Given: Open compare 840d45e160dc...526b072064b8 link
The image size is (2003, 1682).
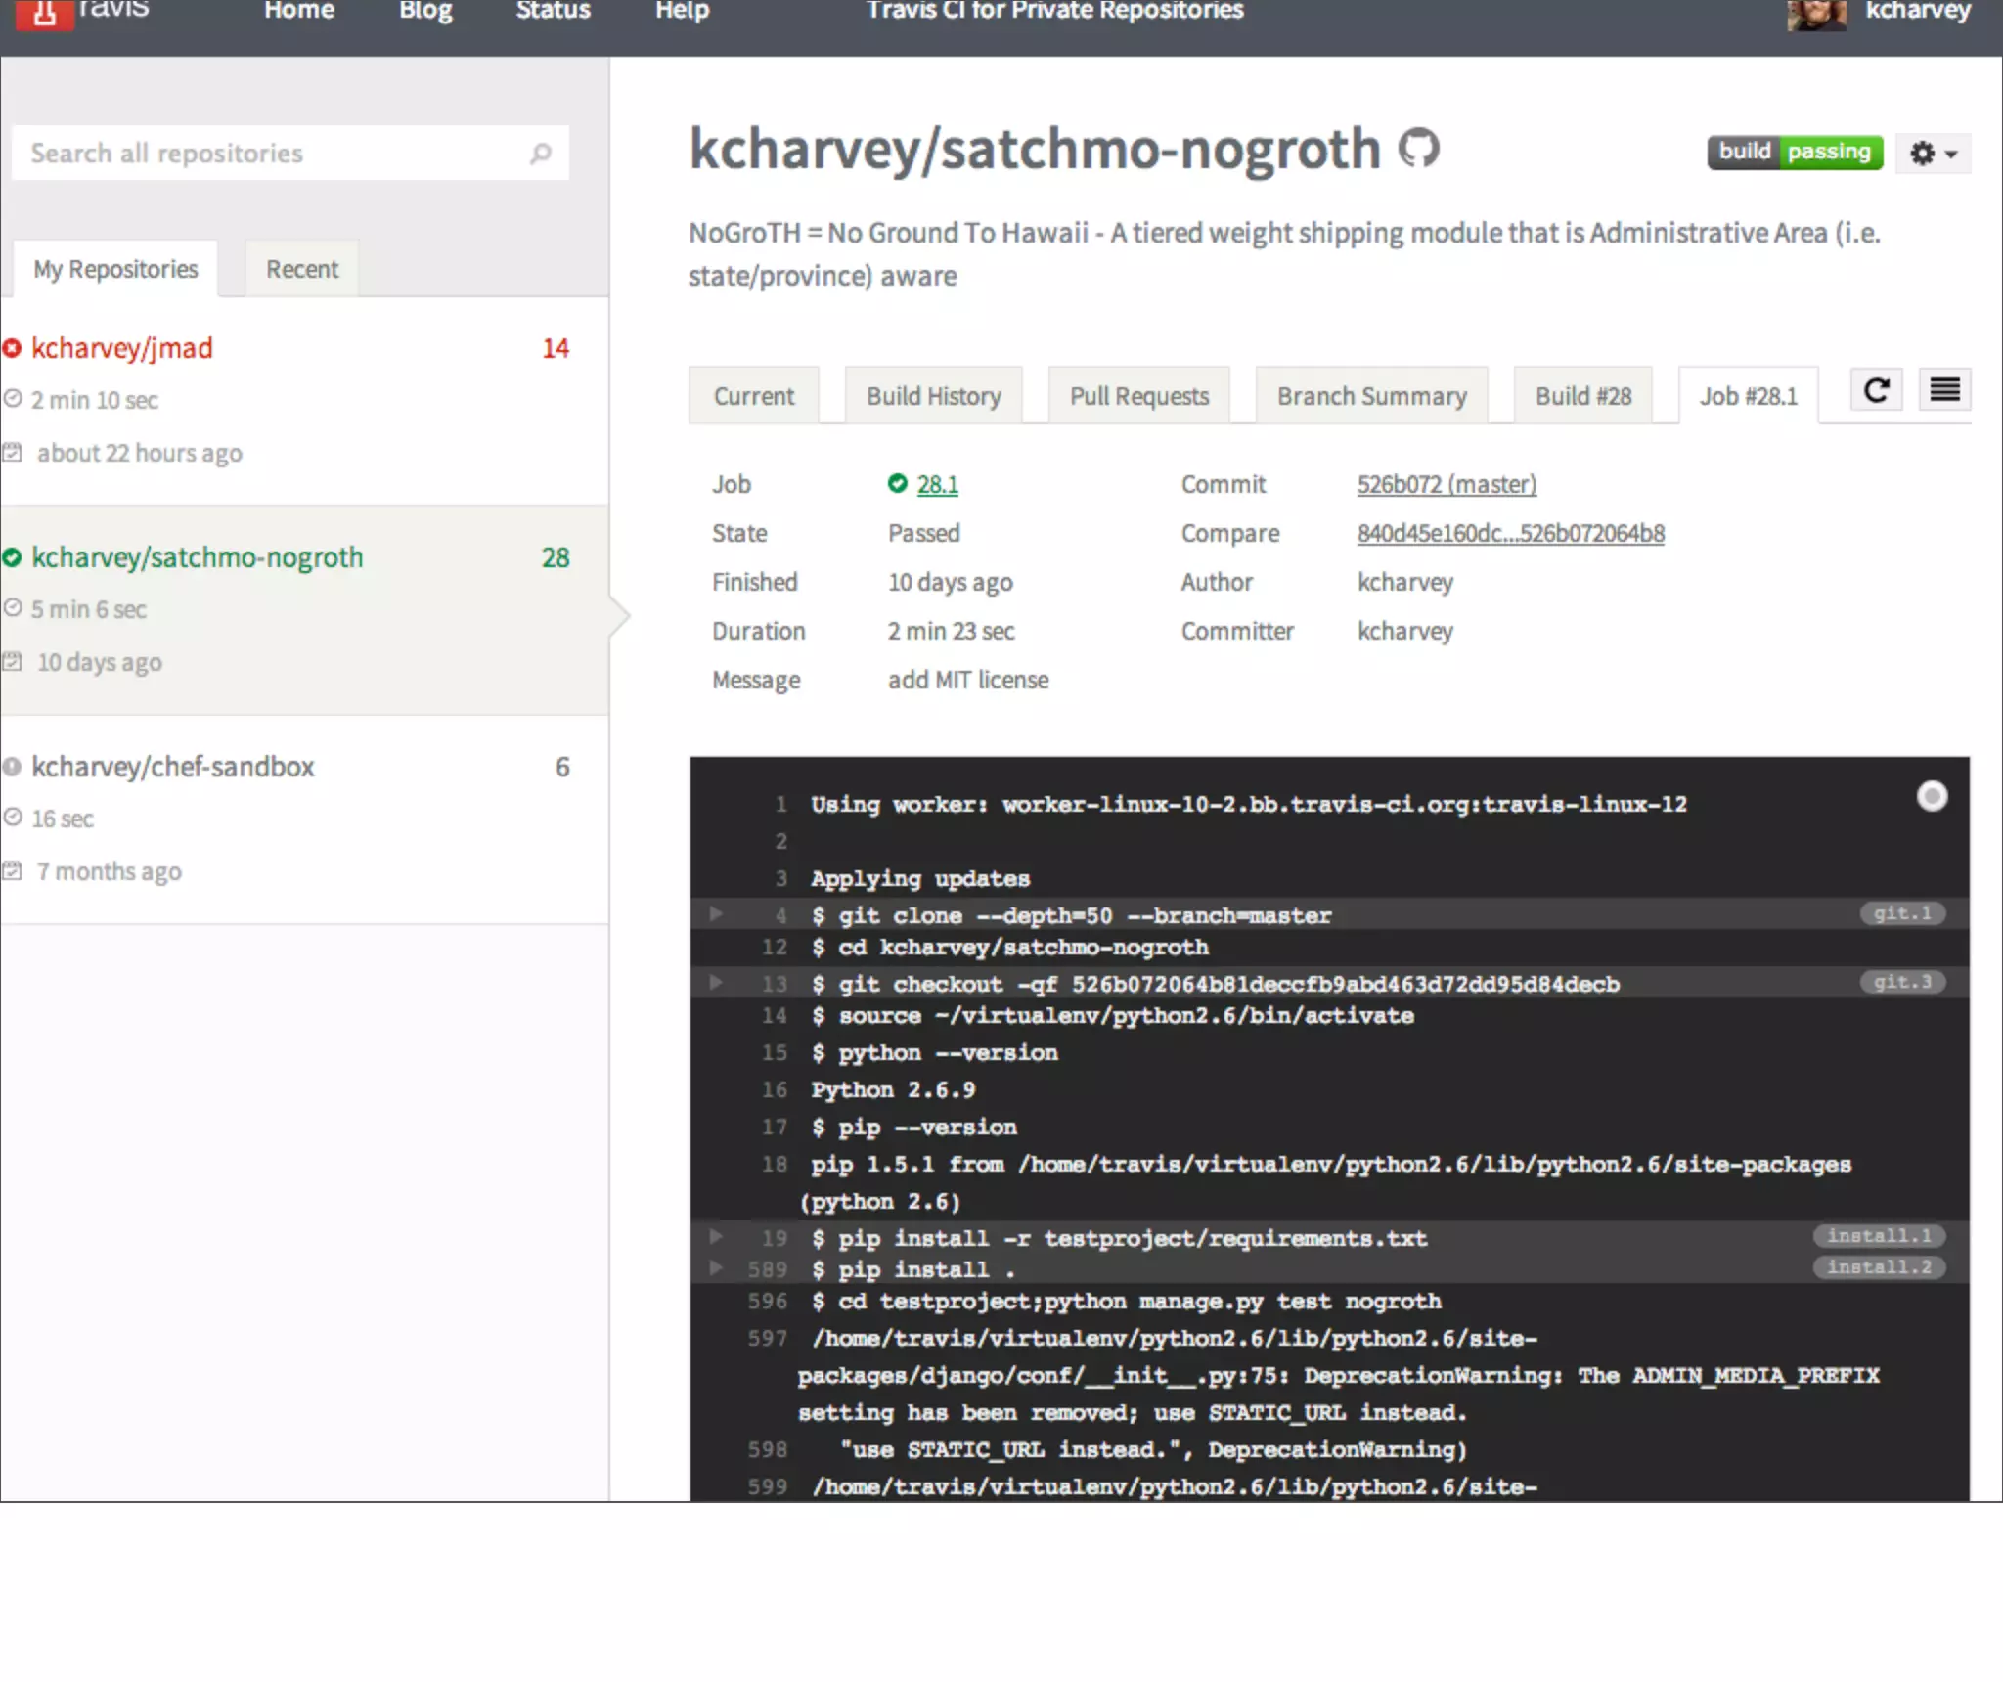Looking at the screenshot, I should (x=1510, y=533).
